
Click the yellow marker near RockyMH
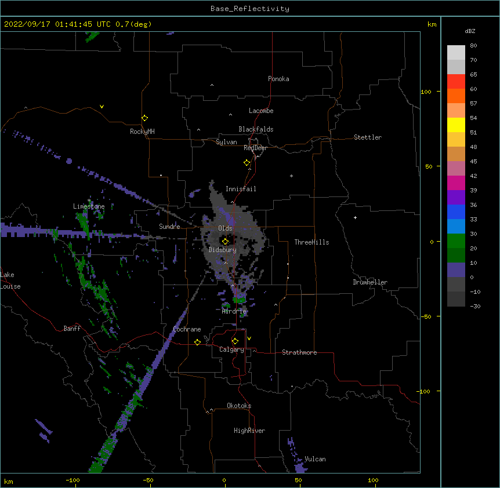point(144,118)
